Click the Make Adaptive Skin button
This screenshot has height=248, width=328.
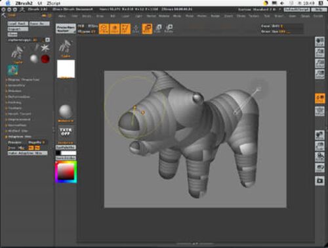coord(28,153)
